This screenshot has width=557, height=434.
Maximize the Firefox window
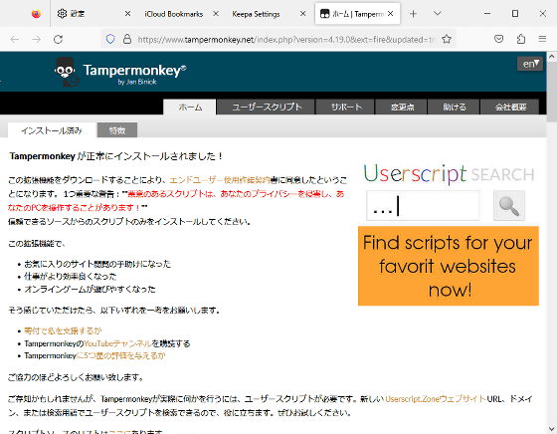[515, 14]
